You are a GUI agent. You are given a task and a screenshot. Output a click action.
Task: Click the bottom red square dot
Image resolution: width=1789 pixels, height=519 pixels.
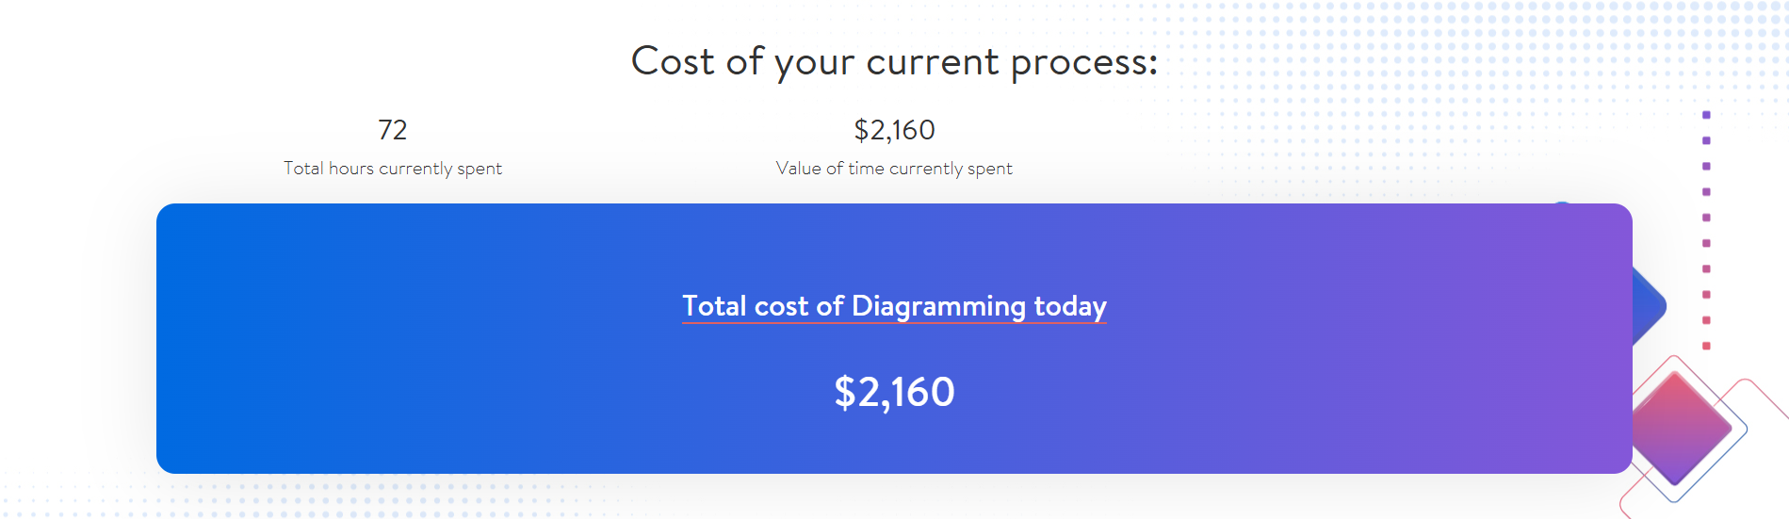1706,346
